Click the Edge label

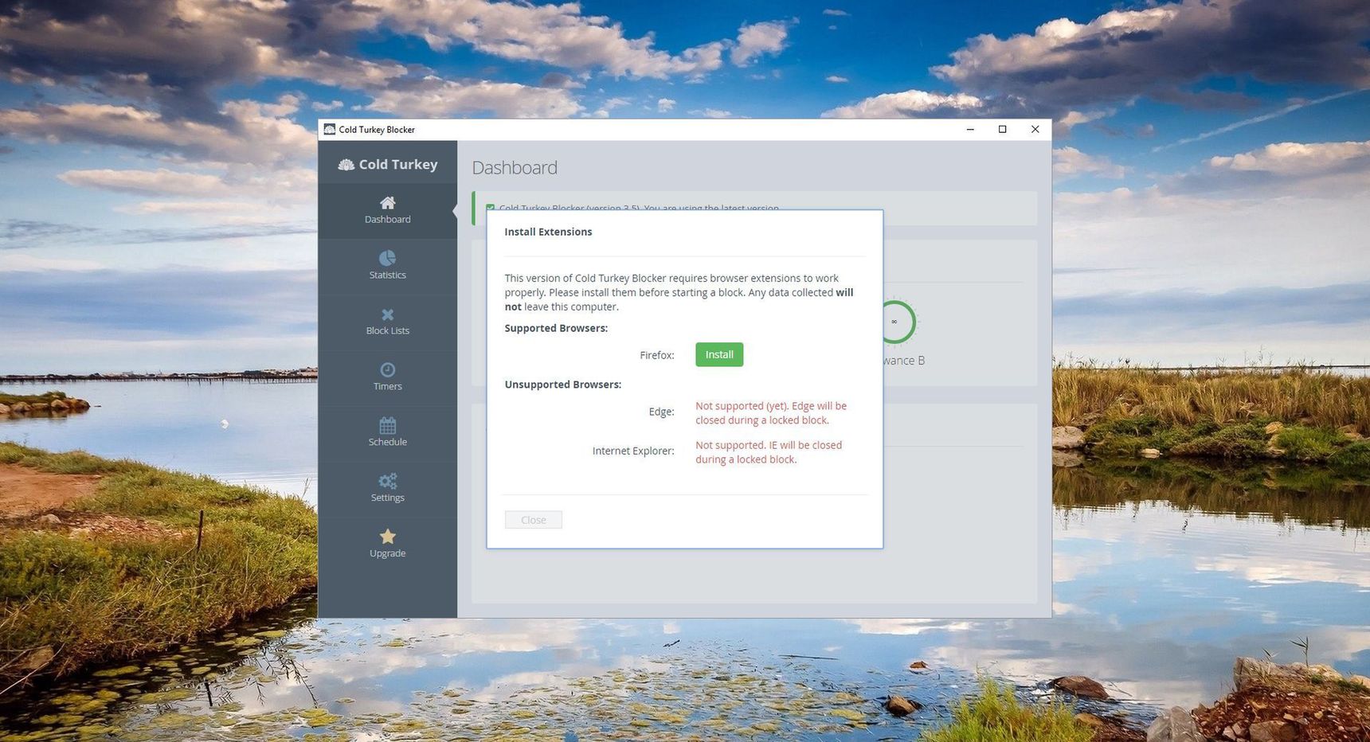[x=661, y=412]
